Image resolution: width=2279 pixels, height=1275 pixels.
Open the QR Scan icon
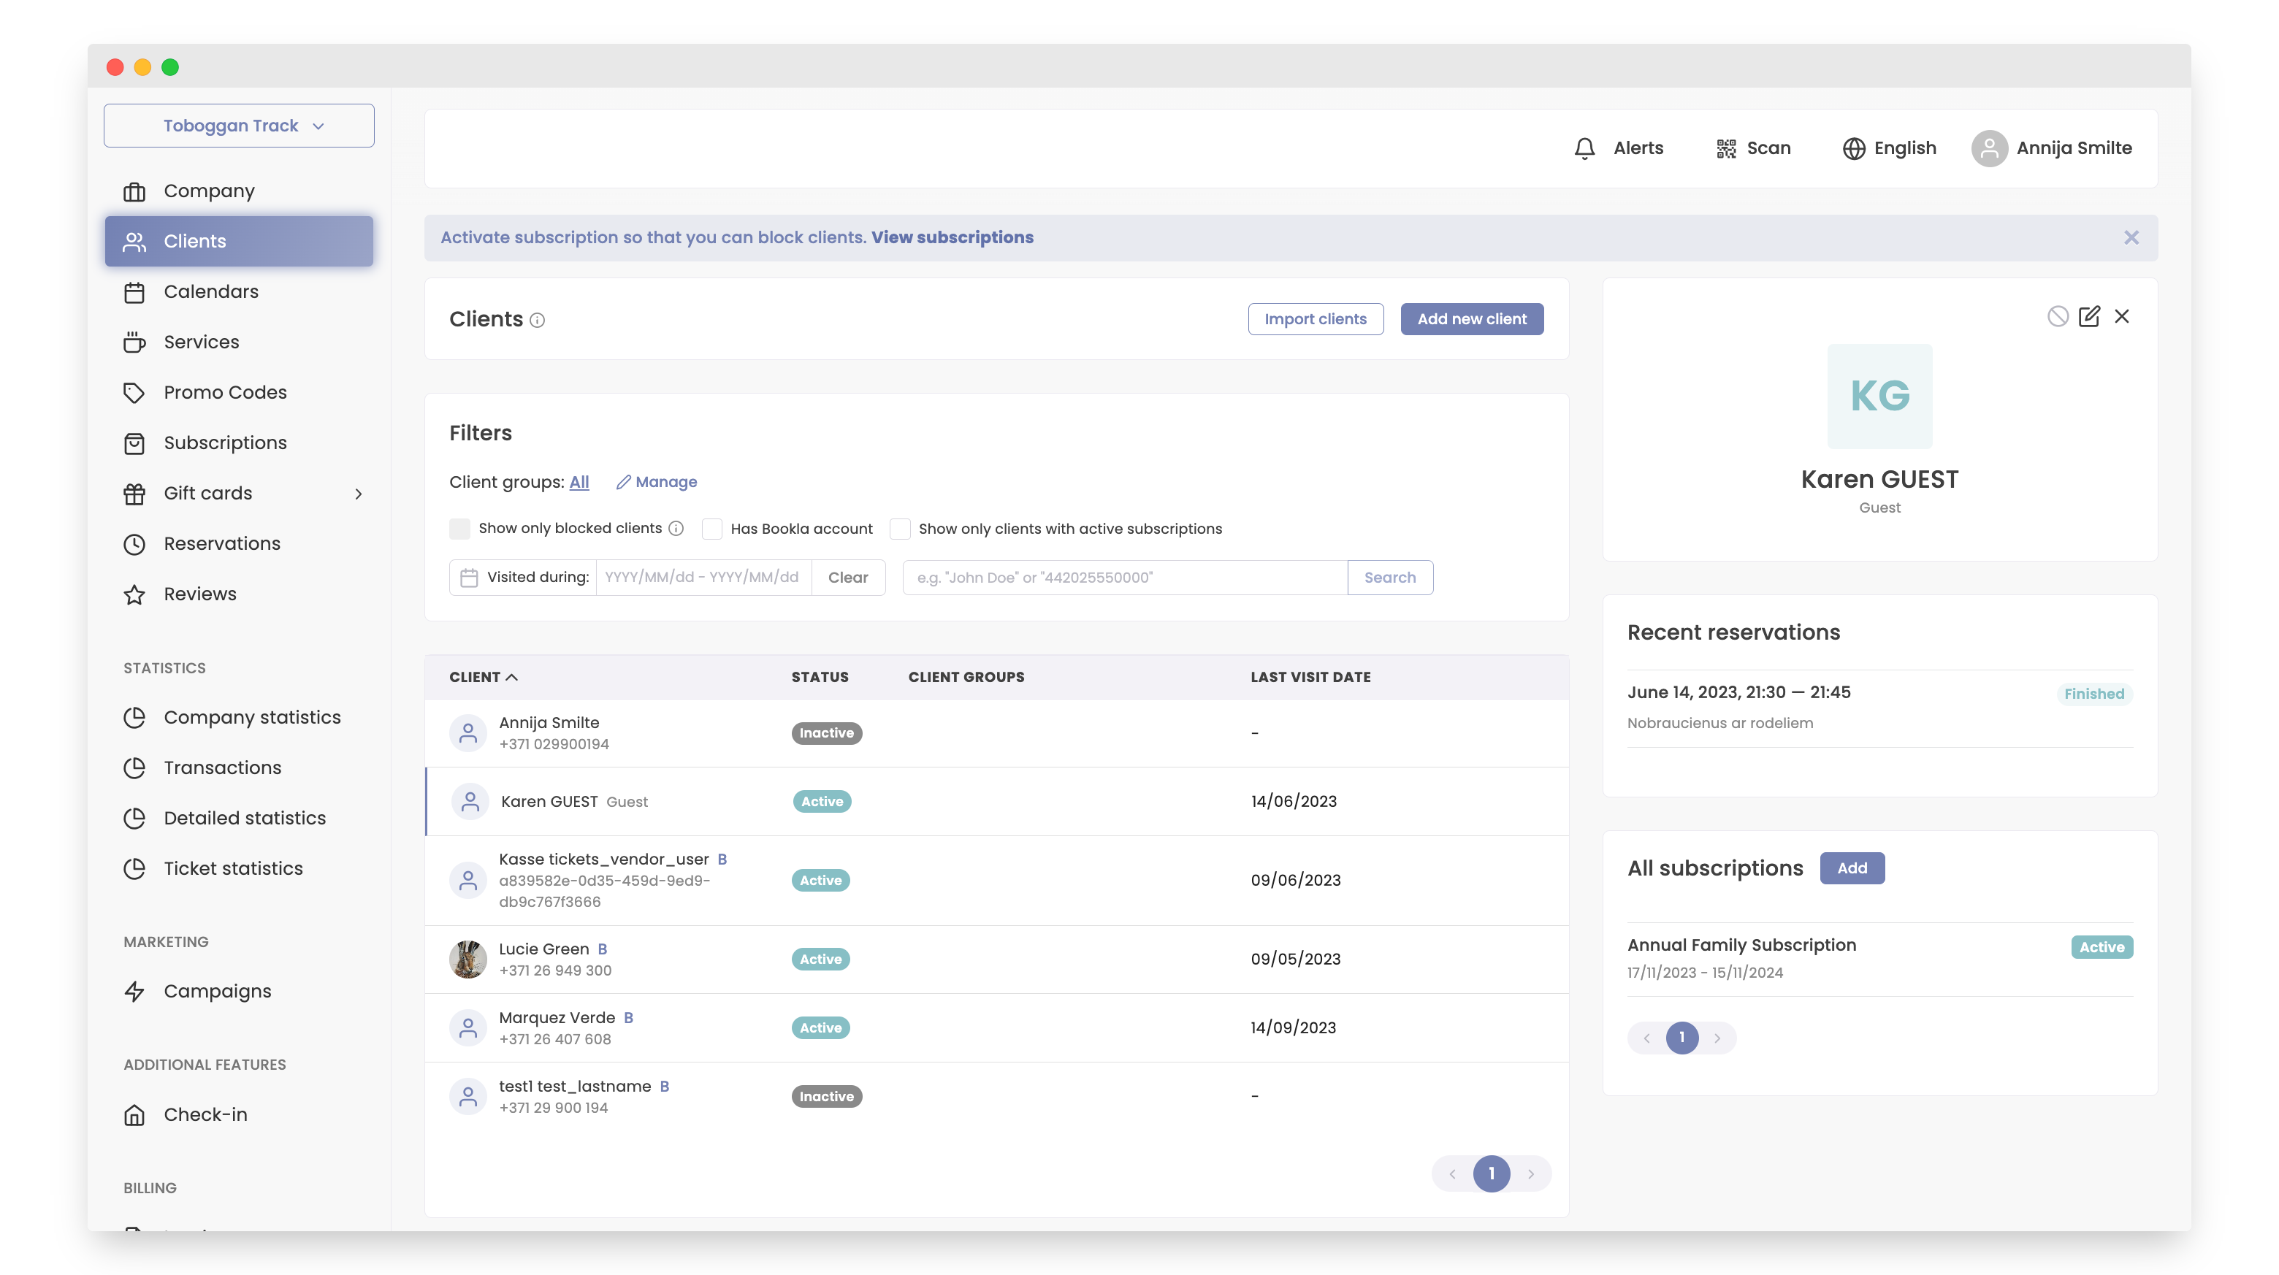coord(1725,148)
